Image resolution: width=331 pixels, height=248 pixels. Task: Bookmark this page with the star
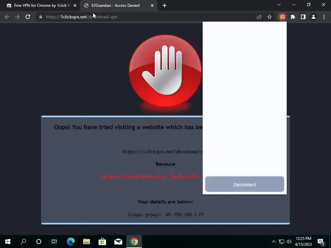(270, 17)
